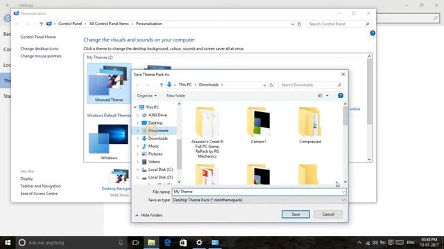This screenshot has width=444, height=249.
Task: Select A360 Drive in navigation tree
Action: click(x=157, y=116)
